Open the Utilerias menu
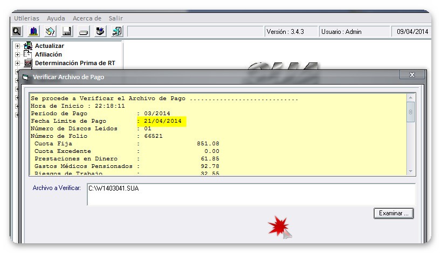441x253 pixels. click(26, 18)
